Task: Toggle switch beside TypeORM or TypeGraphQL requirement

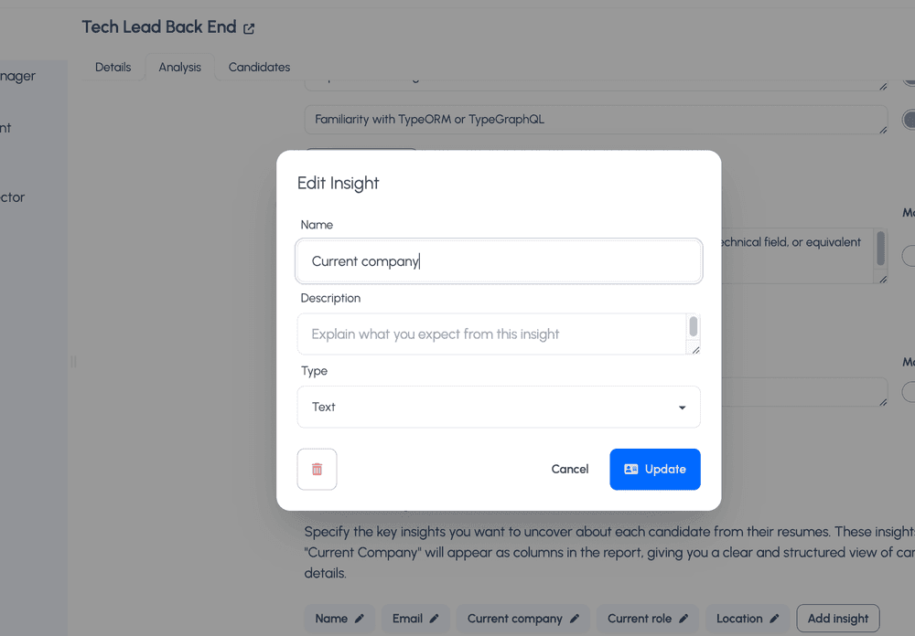Action: coord(910,120)
